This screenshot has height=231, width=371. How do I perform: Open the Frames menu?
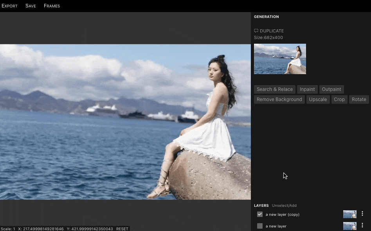pos(52,6)
